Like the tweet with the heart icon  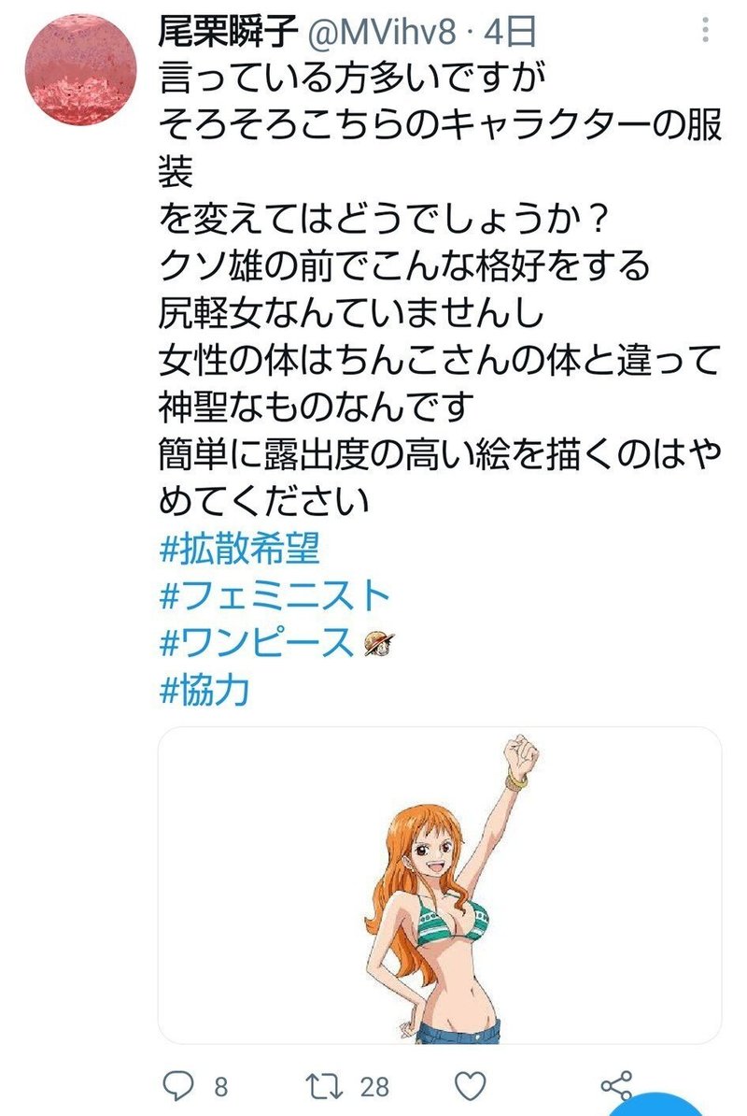click(471, 1086)
